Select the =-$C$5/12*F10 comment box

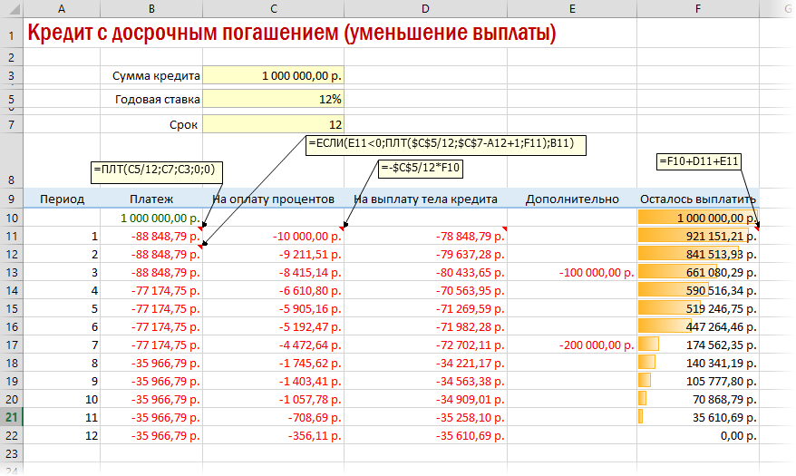421,168
